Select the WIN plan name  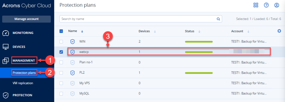click(x=82, y=42)
